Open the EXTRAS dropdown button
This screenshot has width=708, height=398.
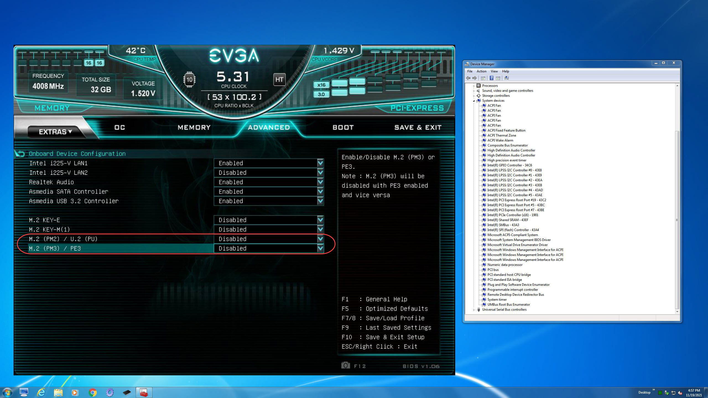tap(55, 132)
